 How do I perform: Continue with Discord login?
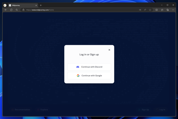(89, 67)
